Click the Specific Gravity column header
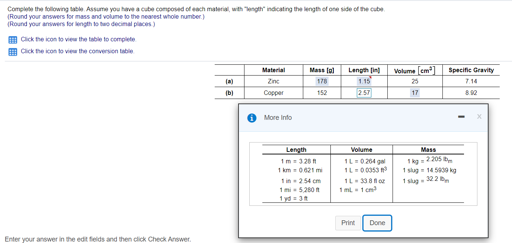512x243 pixels. (x=471, y=70)
